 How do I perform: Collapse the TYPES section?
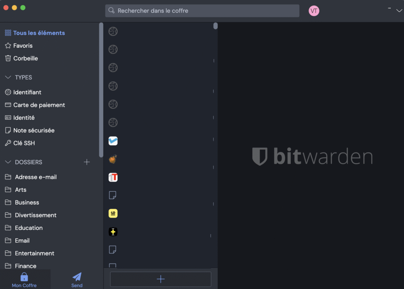(x=8, y=77)
